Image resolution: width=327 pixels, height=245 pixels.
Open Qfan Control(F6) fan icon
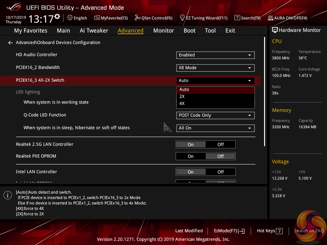click(138, 18)
